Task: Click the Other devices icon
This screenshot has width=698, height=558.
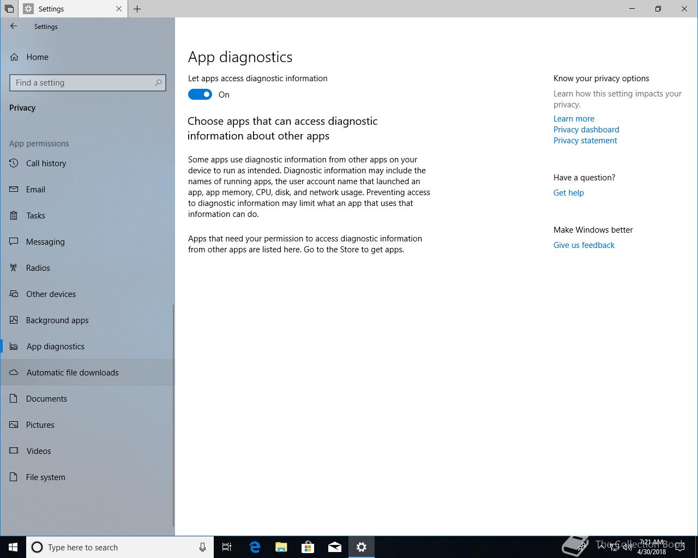Action: tap(14, 294)
